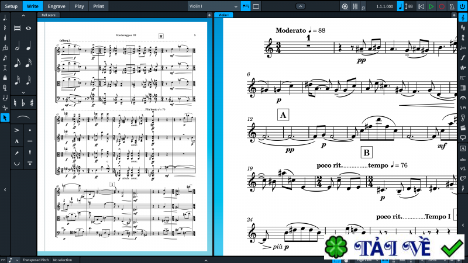Choose half note duration
468x263 pixels.
[x=18, y=46]
